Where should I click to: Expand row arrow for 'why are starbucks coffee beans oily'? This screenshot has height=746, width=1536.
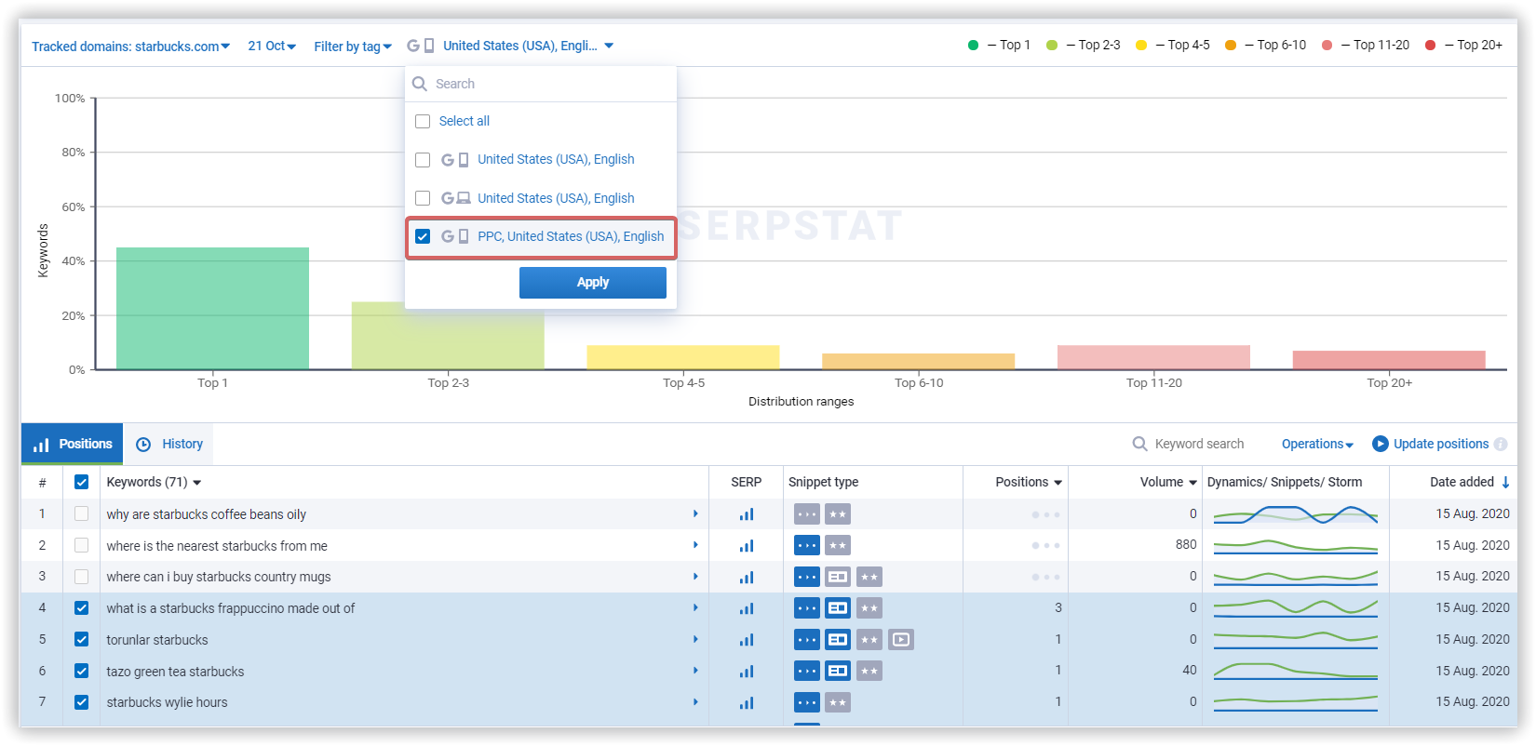(x=695, y=513)
